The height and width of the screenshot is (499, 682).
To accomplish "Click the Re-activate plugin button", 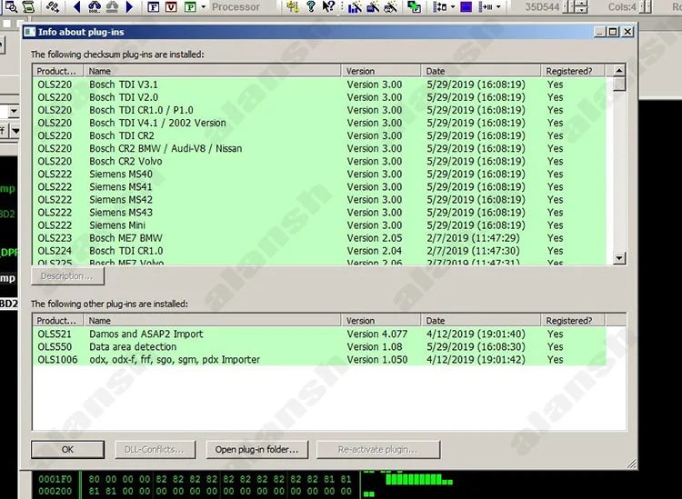I will tap(378, 449).
